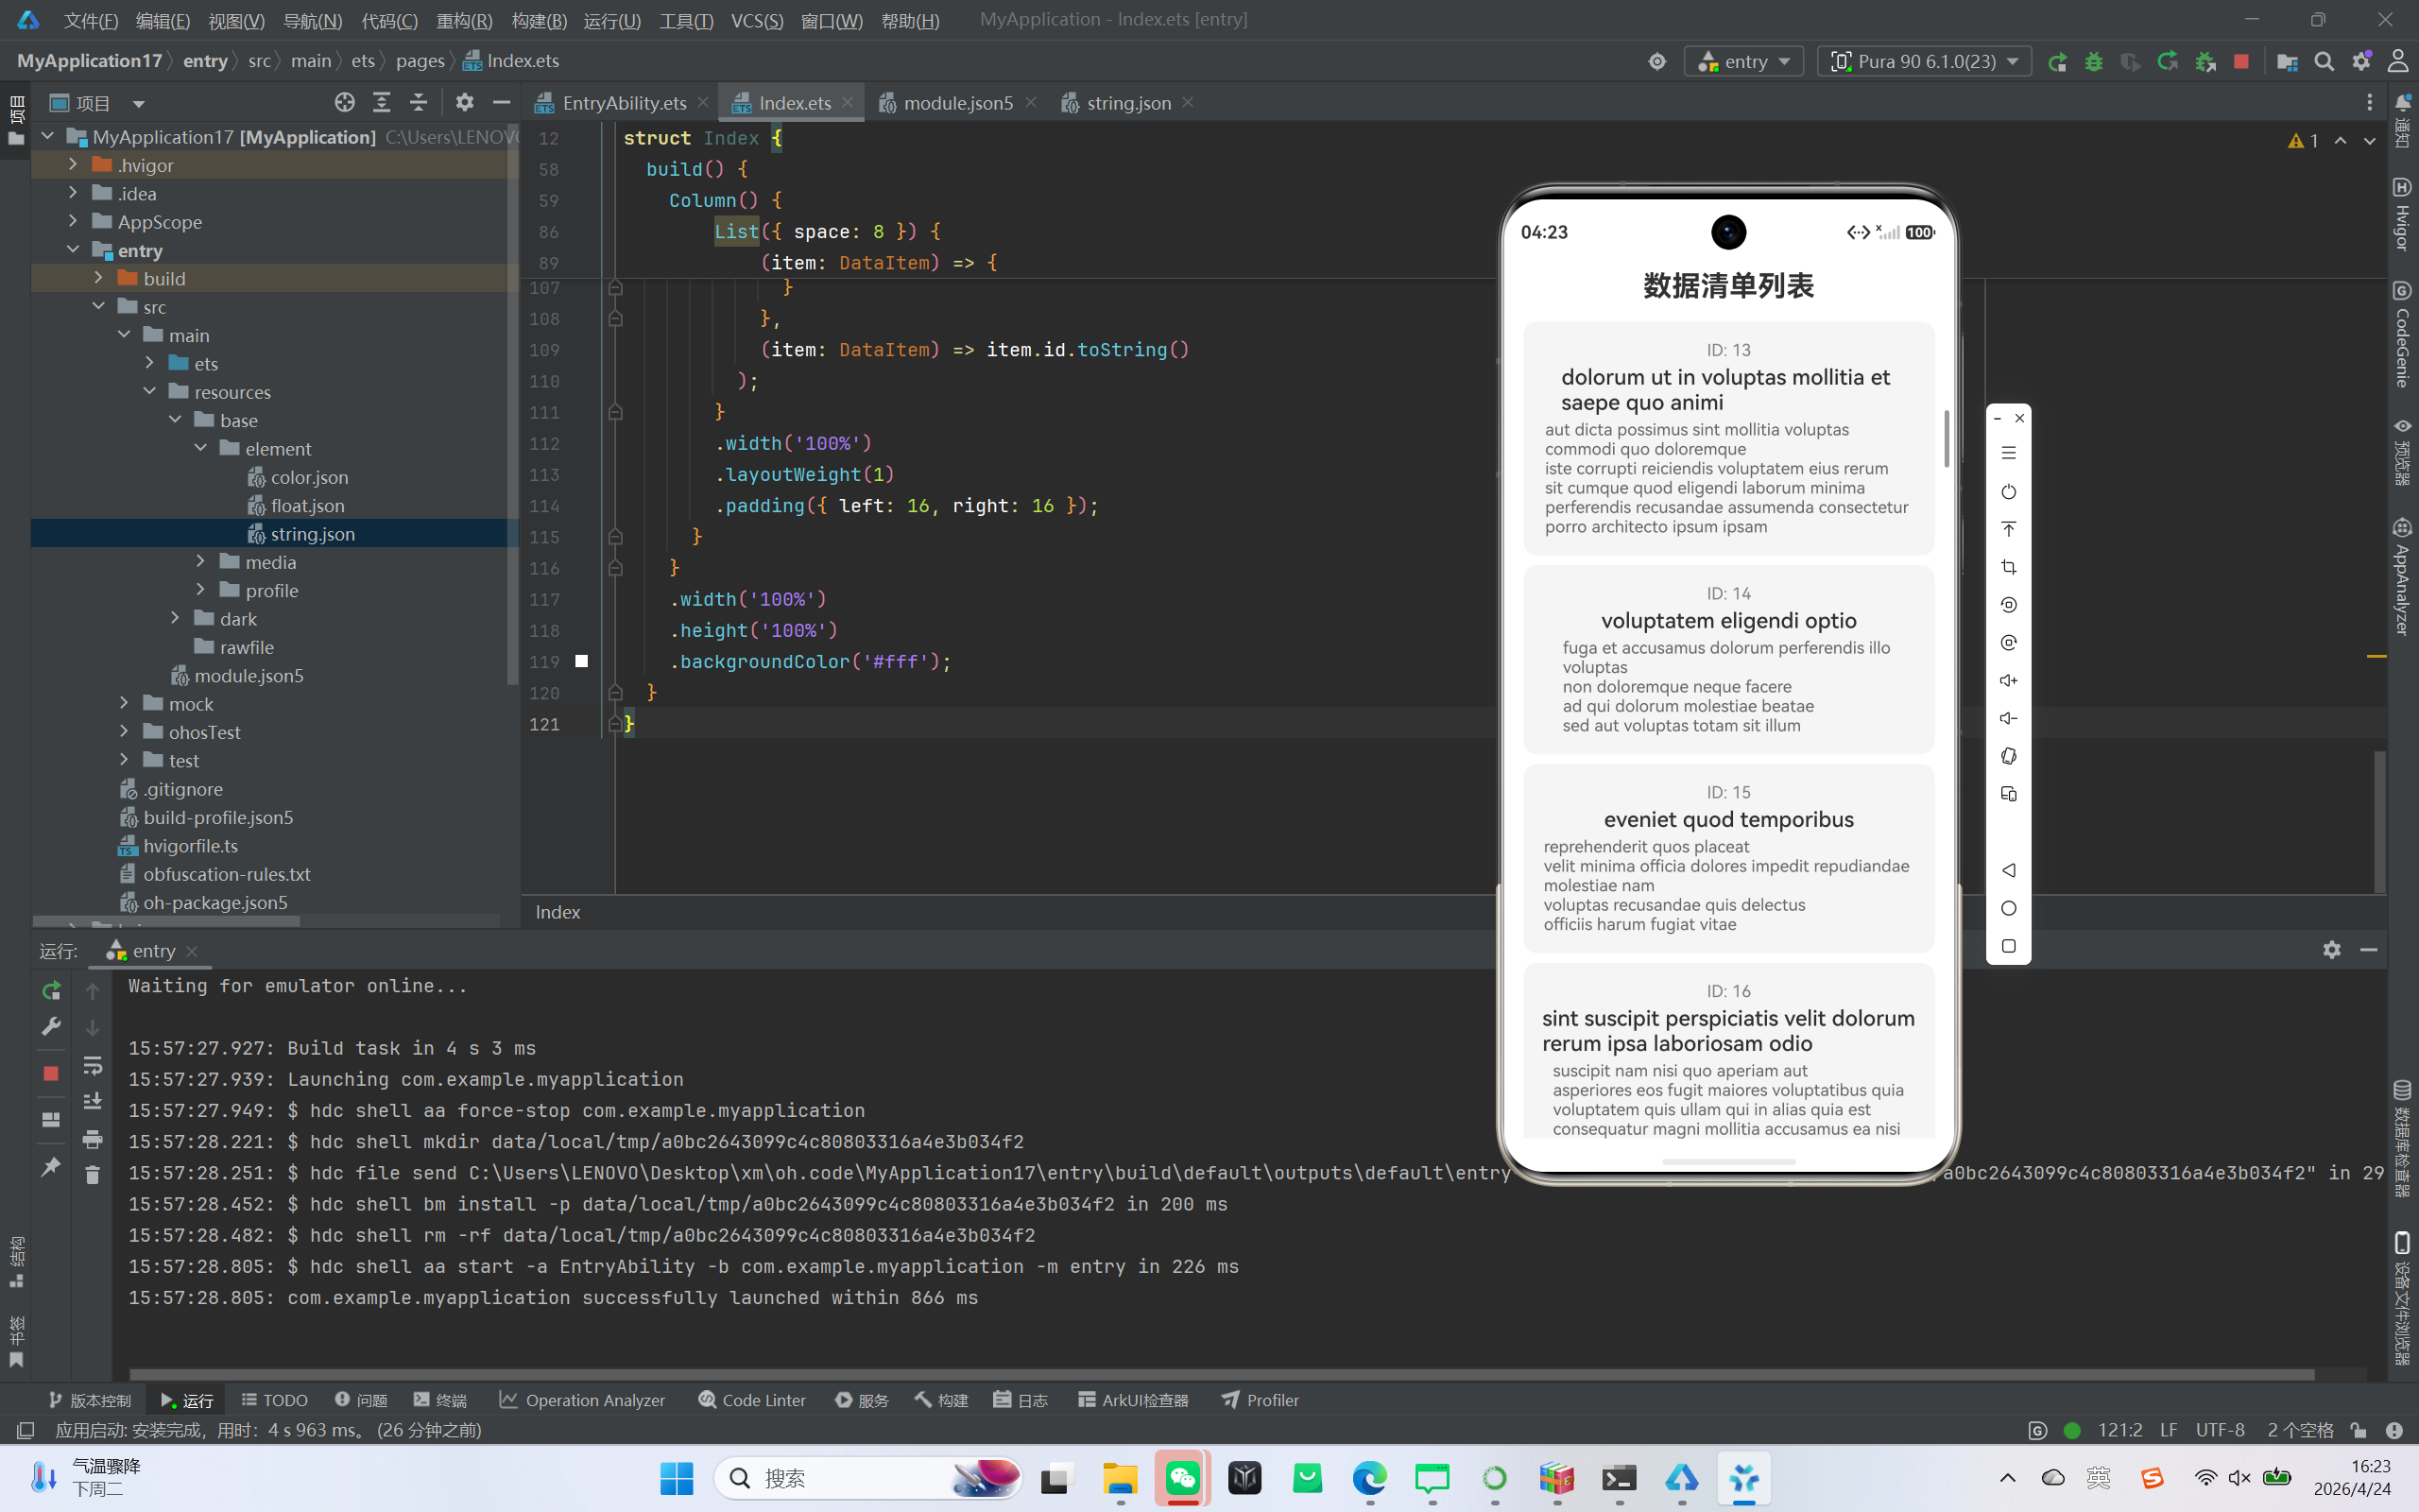Screen dimensions: 2419x1512
Task: Open the Pura 90 device selector dropdown
Action: [x=1924, y=62]
